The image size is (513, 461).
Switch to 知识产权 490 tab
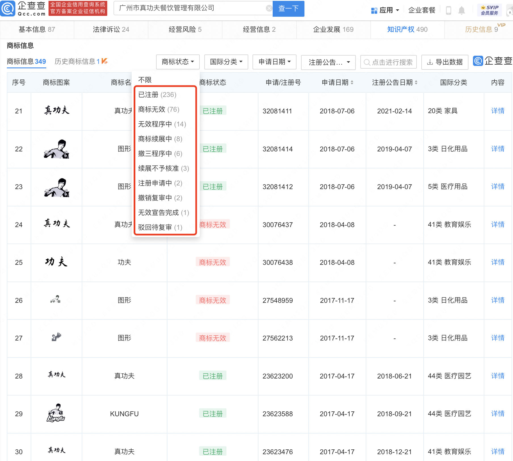coord(407,29)
